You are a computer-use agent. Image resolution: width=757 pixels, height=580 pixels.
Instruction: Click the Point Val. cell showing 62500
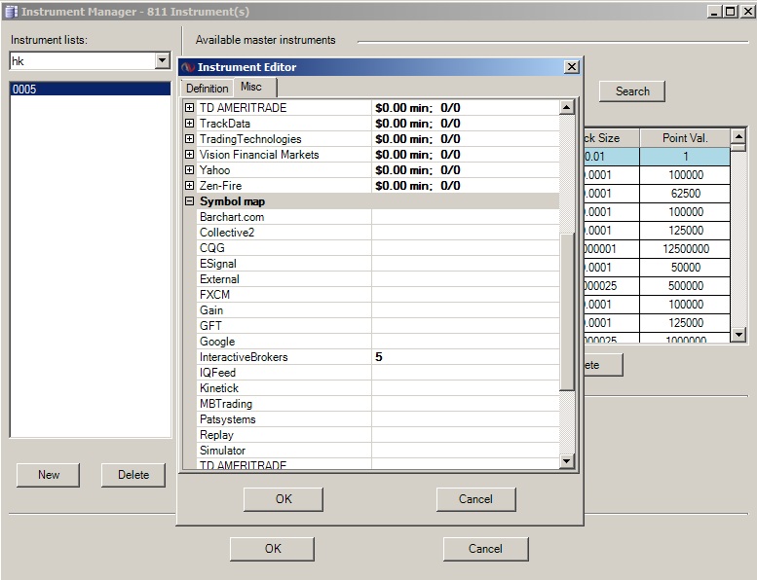coord(685,194)
